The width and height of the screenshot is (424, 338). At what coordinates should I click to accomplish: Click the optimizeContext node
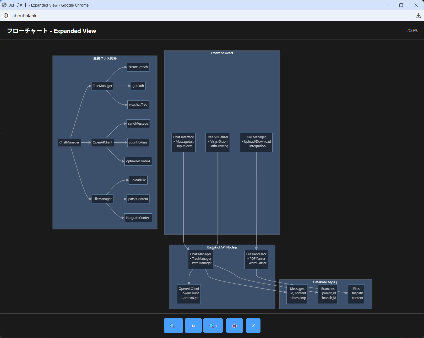[x=138, y=161]
